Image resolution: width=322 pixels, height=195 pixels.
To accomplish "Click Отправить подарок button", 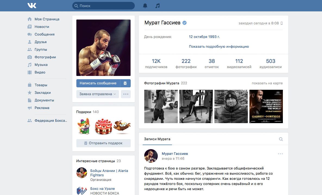I will (104, 143).
